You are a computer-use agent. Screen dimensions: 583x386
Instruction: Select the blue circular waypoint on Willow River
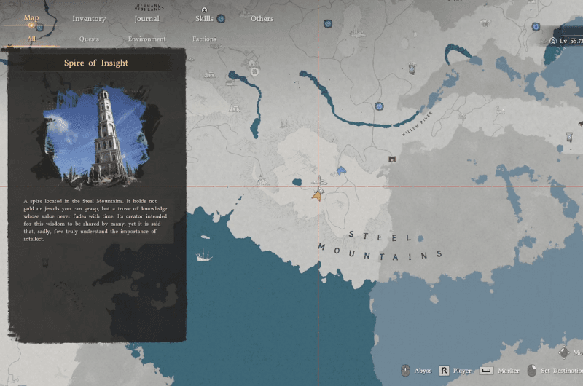(x=379, y=106)
